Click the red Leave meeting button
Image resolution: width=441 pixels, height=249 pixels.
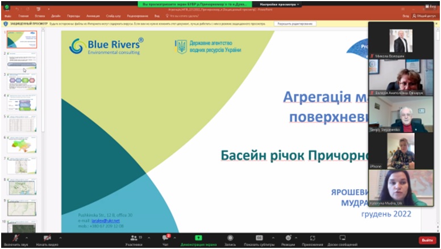click(x=427, y=240)
